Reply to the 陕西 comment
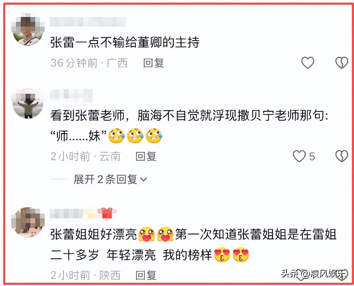 pos(146,275)
